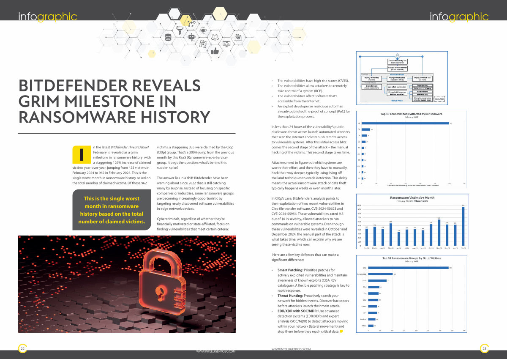507x359 pixels.
Task: Click page number 23 badge
Action: 485,348
